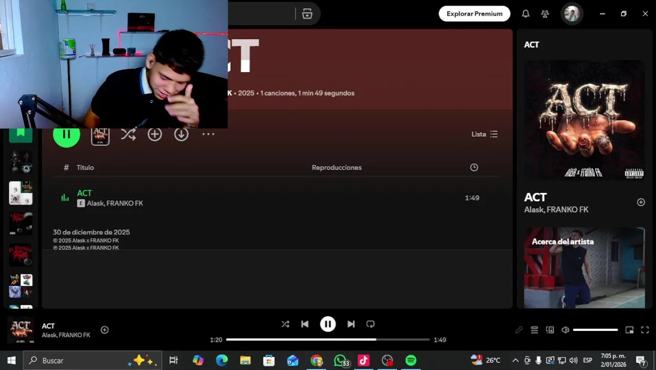Open the Windows Start menu

11,361
